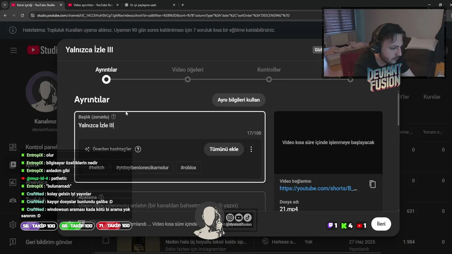452x254 pixels.
Task: Open the YouTube Studio hamburger menu
Action: (x=13, y=50)
